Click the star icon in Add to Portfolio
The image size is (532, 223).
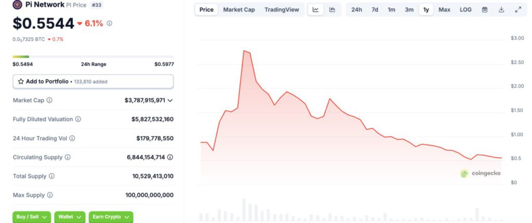coord(21,81)
